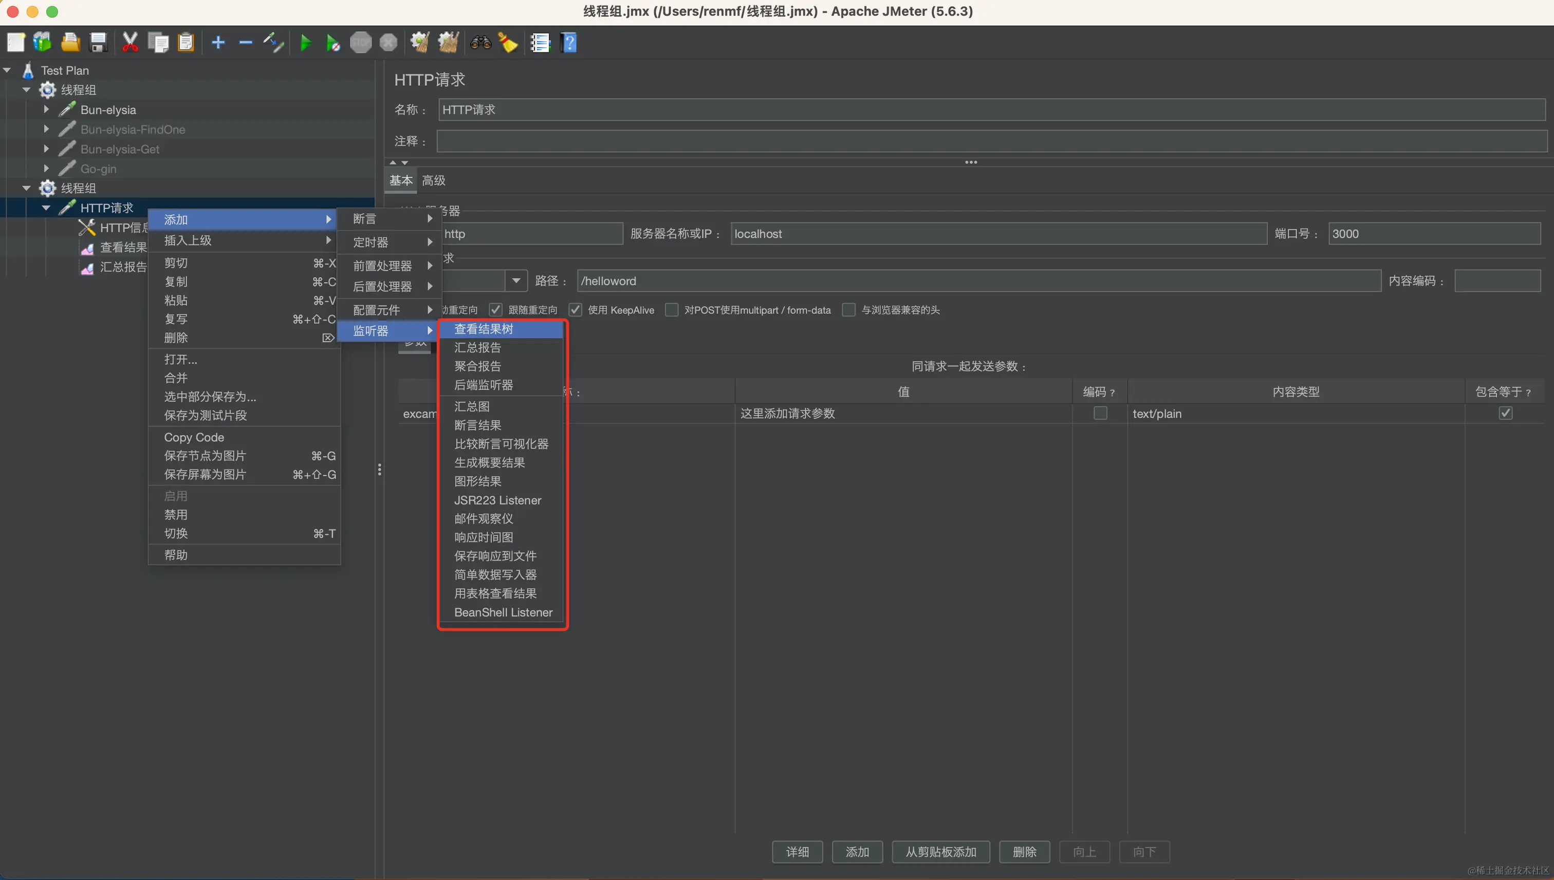Screen dimensions: 1554x880
Task: Click the 详细 button
Action: (x=797, y=852)
